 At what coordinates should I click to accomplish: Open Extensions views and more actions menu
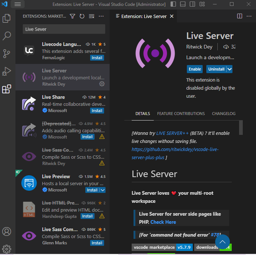click(x=101, y=16)
